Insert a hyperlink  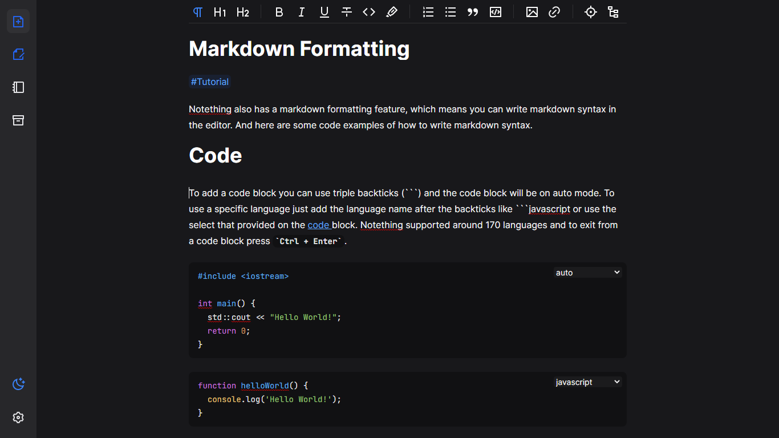pos(554,12)
